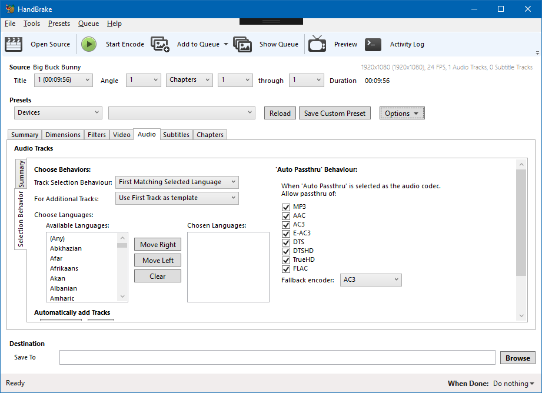Click the green Start Encode play icon
The height and width of the screenshot is (393, 542).
(x=89, y=44)
